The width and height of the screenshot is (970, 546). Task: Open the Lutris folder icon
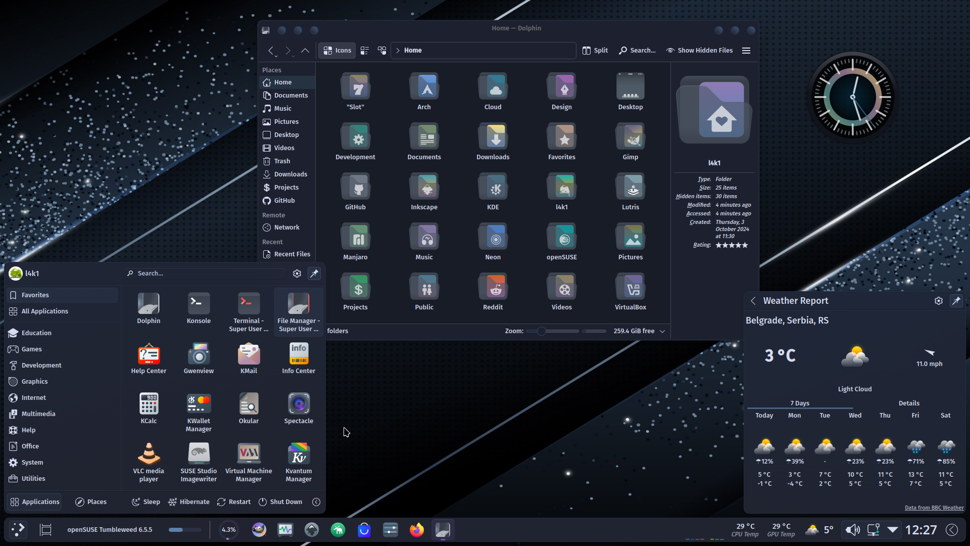(x=630, y=192)
